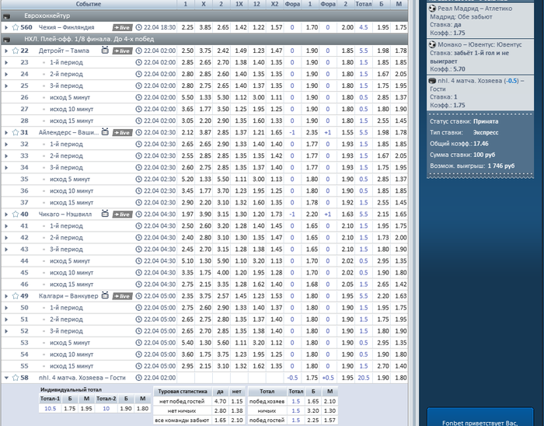Click soccer ball icon of Монако – Ювентус bet

pyautogui.click(x=432, y=44)
